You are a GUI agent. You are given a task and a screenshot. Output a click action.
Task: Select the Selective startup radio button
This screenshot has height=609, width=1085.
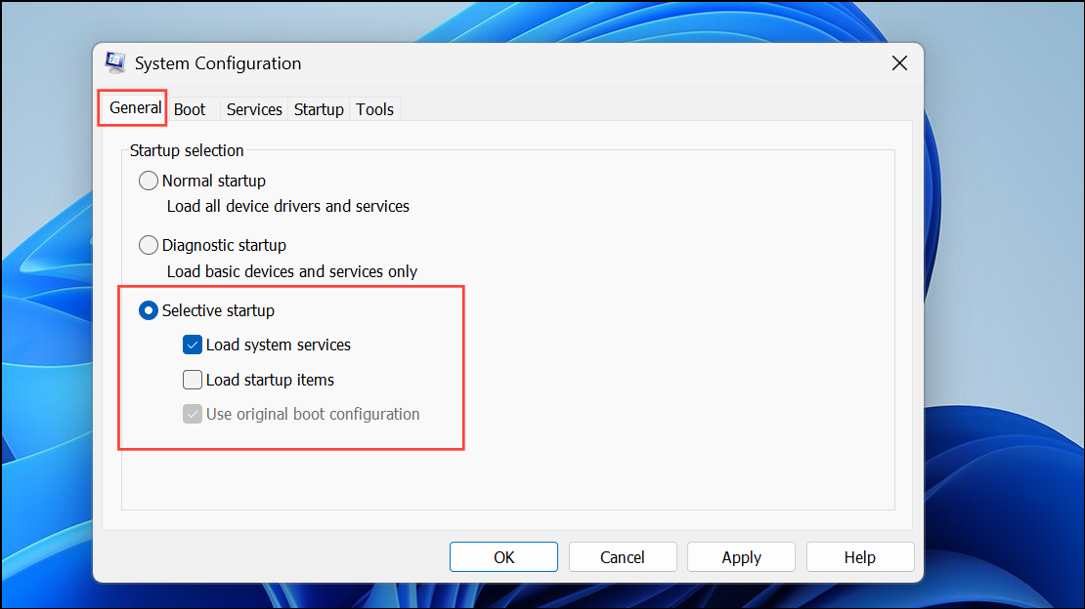[x=148, y=310]
